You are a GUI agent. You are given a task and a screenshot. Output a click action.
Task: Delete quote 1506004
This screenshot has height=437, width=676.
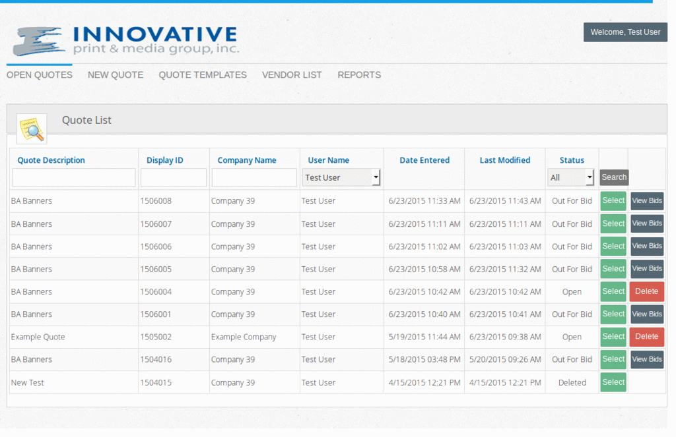coord(647,291)
